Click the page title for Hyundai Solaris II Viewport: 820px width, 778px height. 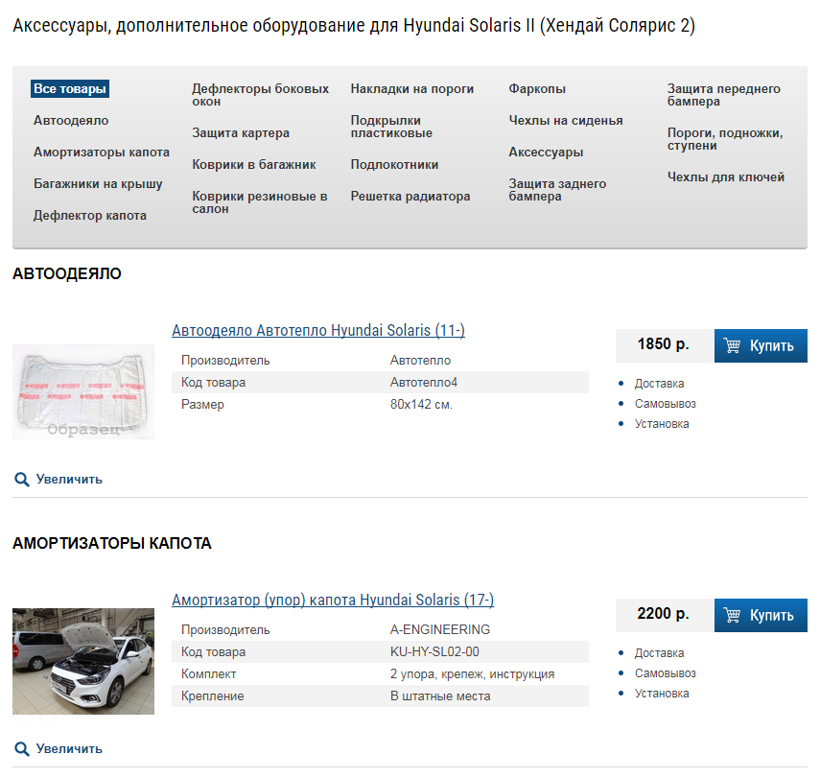(x=354, y=25)
